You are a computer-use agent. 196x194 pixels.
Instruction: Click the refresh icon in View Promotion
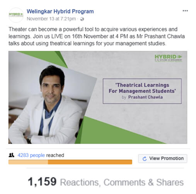tap(145, 159)
